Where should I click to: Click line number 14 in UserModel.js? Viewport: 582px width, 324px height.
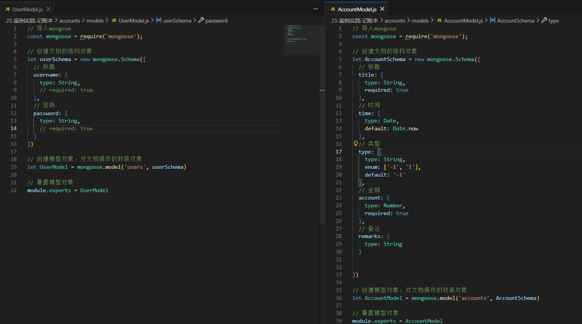14,128
